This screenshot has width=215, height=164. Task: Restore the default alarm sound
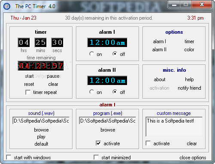coord(41,144)
